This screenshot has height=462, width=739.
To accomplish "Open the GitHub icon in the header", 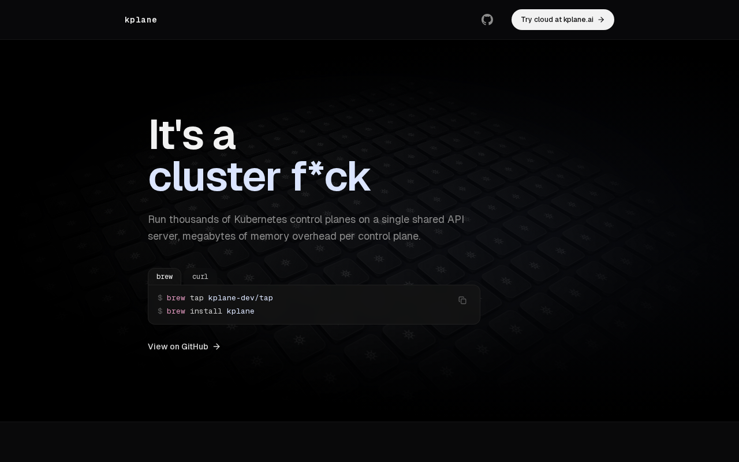I will point(487,20).
